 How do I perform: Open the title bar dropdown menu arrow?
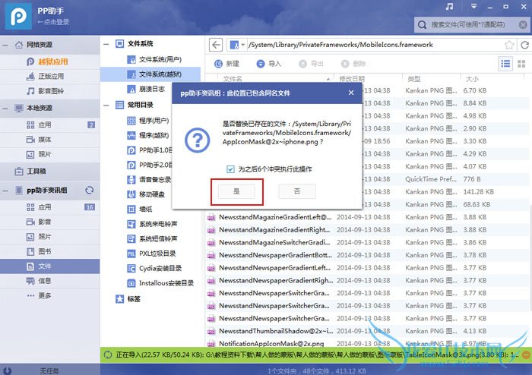[474, 6]
